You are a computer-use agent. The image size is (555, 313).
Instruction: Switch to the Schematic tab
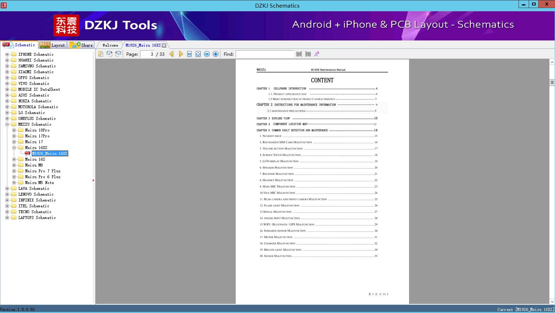(x=19, y=45)
